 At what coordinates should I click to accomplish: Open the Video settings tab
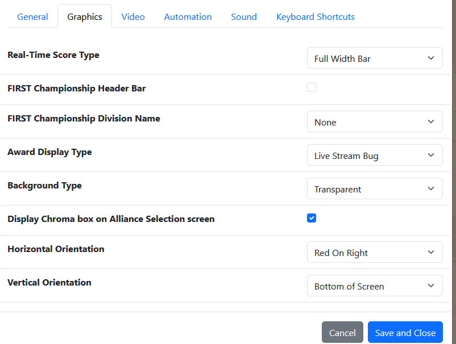click(133, 16)
